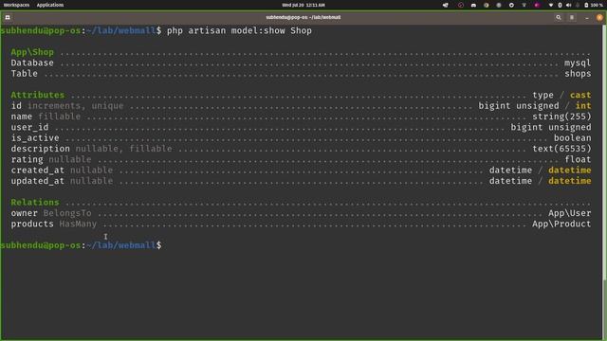The width and height of the screenshot is (607, 341).
Task: Click the 'updated_at' attribute name
Action: 38,181
